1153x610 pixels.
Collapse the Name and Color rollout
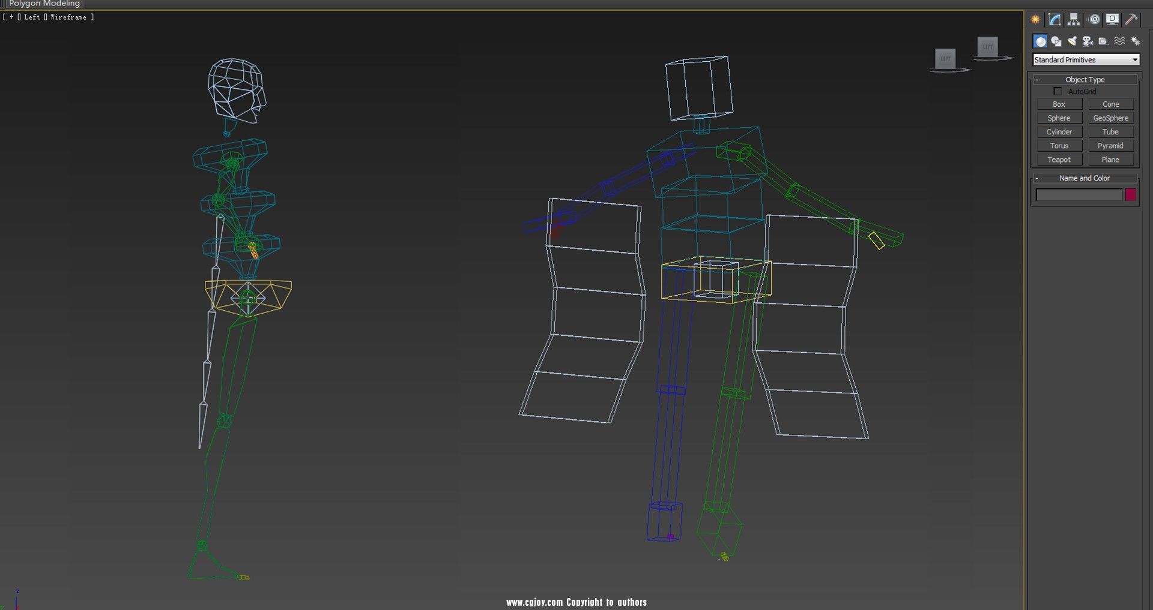pyautogui.click(x=1085, y=178)
